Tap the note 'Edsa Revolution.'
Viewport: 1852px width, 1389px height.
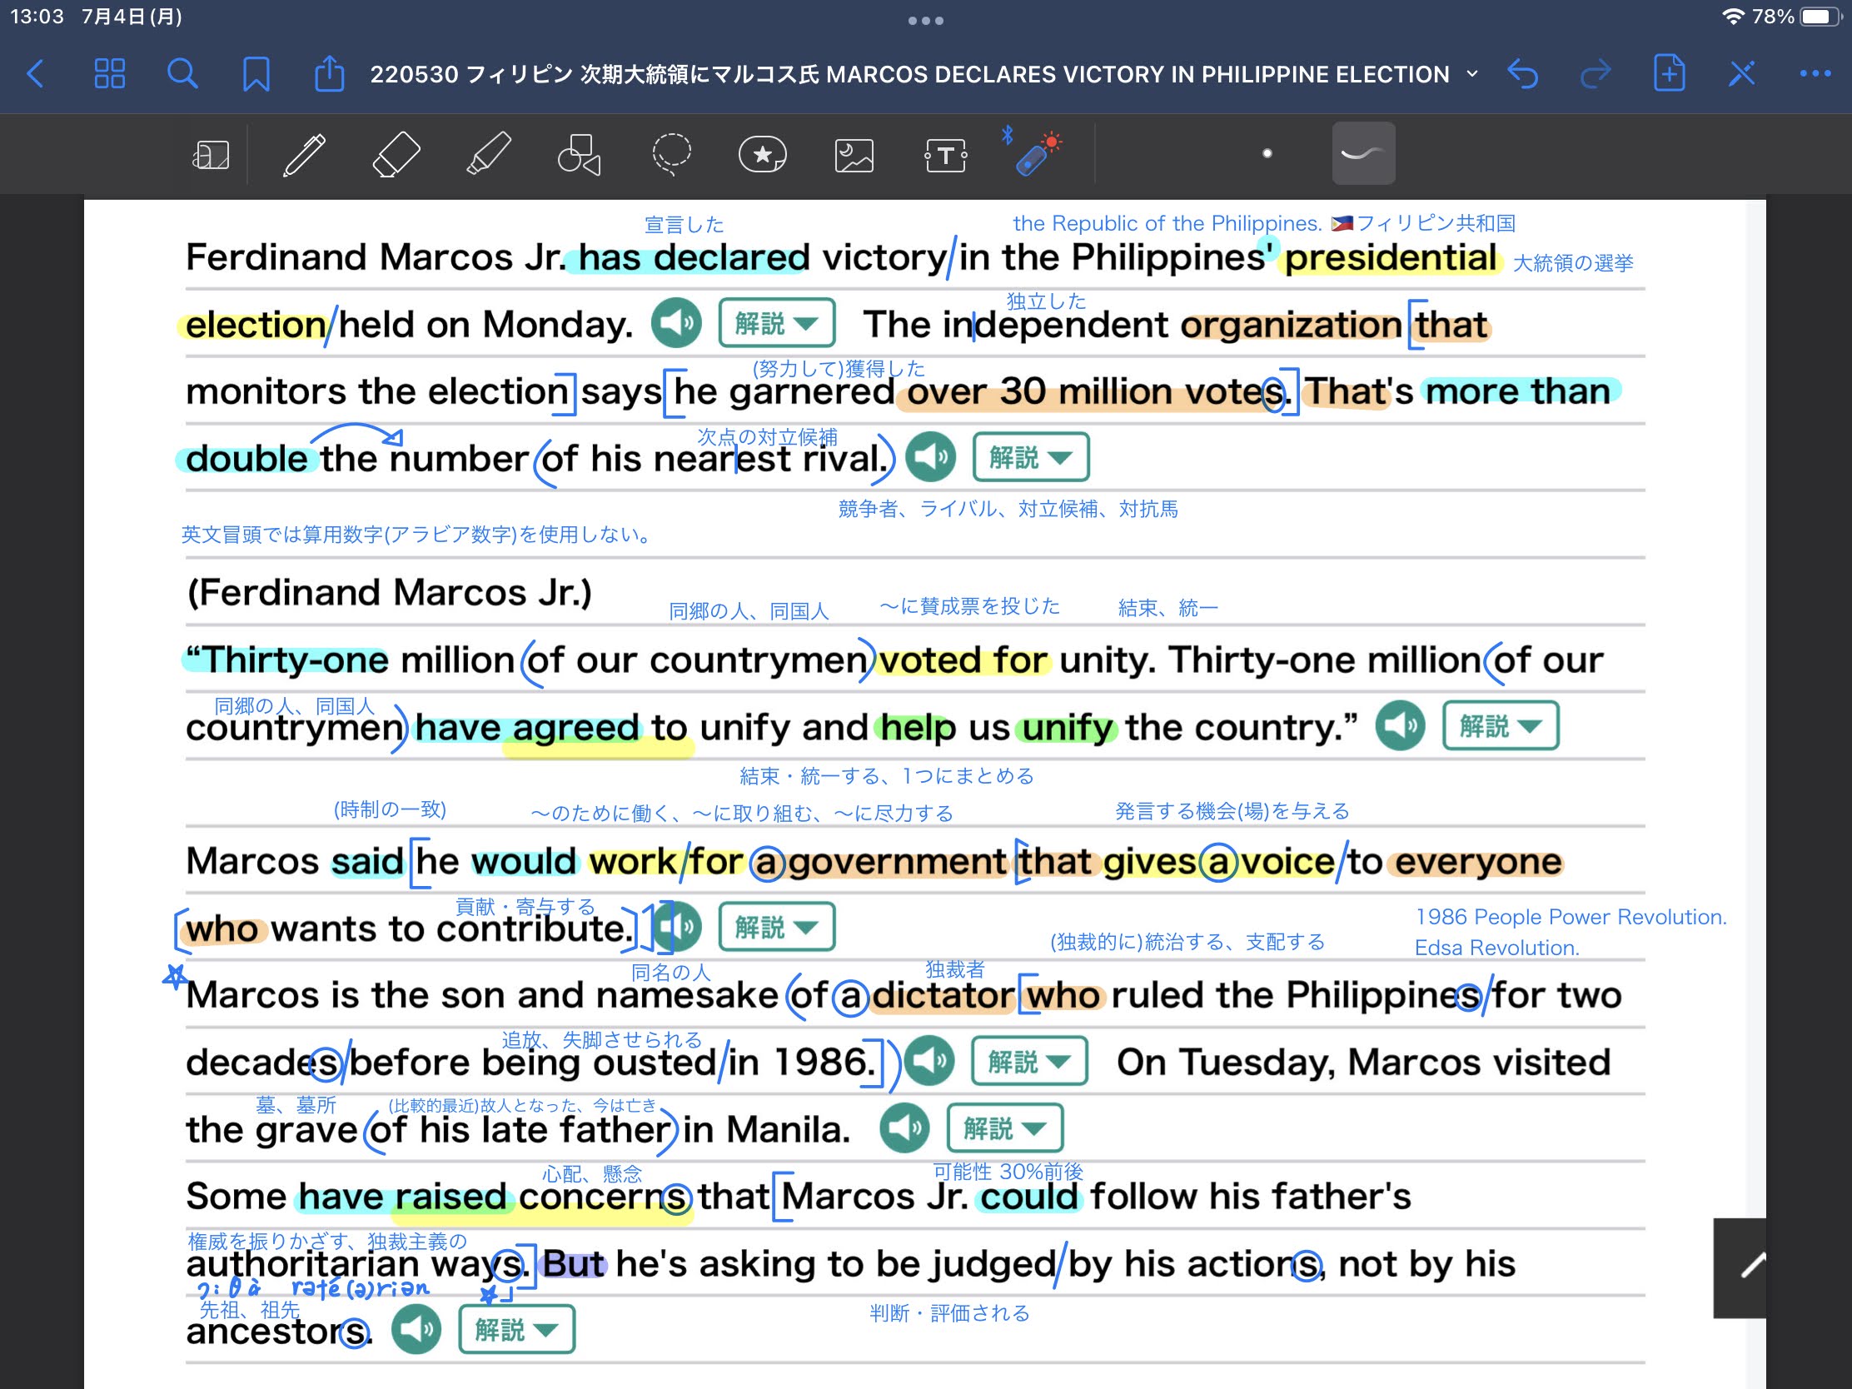tap(1497, 948)
